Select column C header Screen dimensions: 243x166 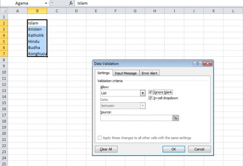coord(57,11)
